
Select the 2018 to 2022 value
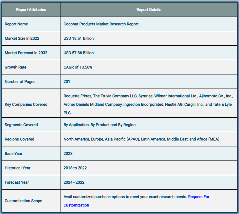(75, 168)
